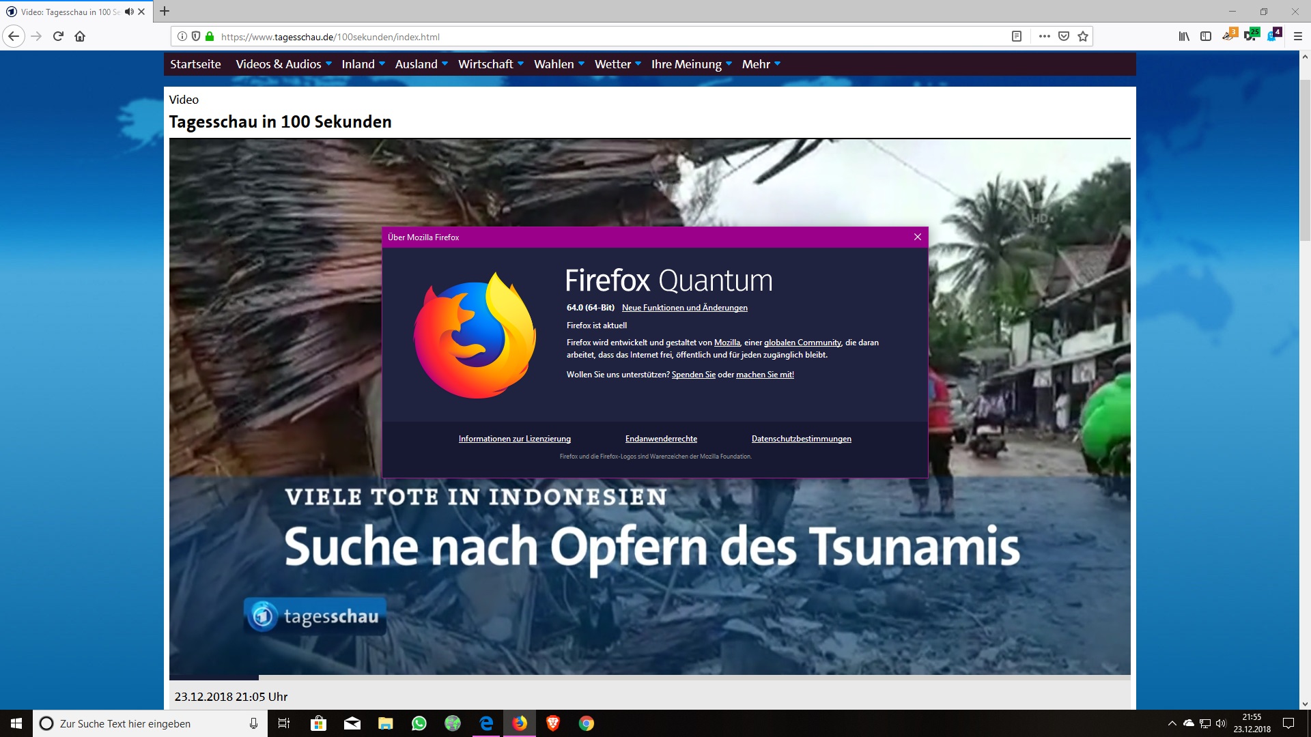The width and height of the screenshot is (1311, 737).
Task: Open Brave browser from the taskbar
Action: coord(553,723)
